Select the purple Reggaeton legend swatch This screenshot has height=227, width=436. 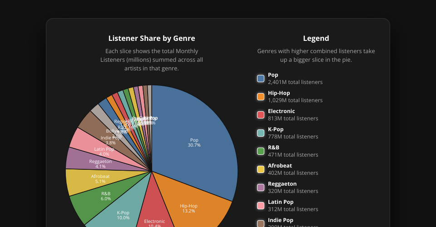[261, 188]
